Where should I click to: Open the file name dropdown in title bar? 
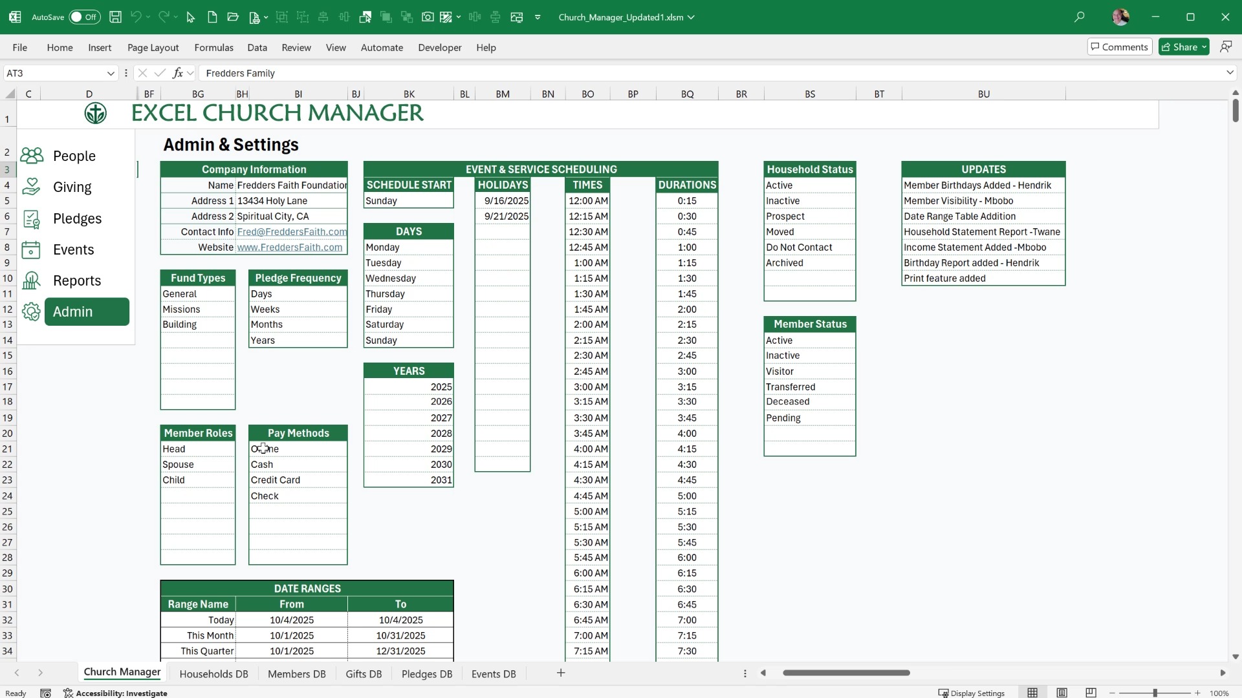click(692, 17)
